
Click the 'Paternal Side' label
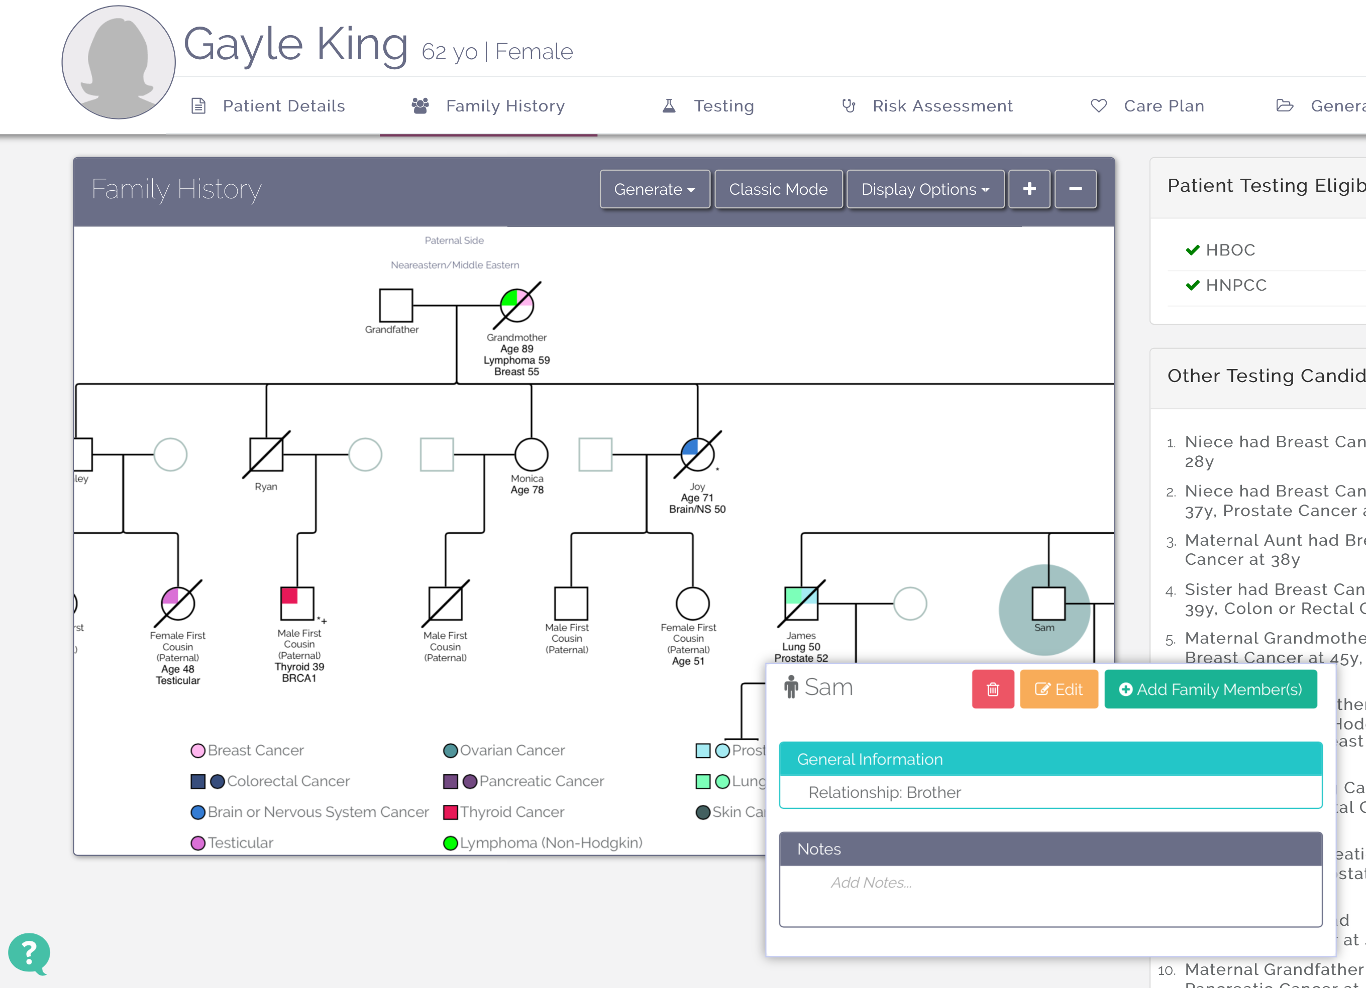[x=454, y=240]
